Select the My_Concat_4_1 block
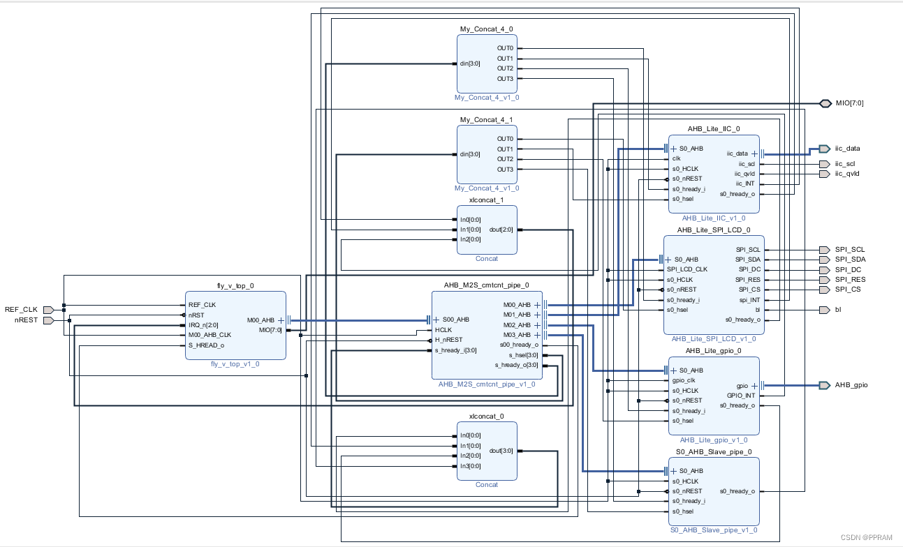 coord(486,154)
